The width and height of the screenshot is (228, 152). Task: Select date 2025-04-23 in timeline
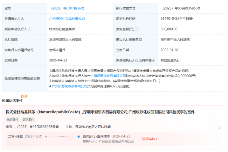(121, 136)
